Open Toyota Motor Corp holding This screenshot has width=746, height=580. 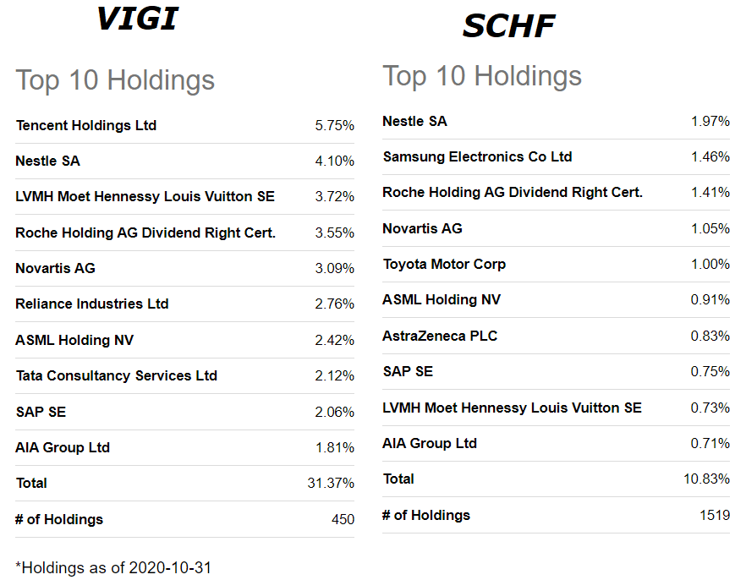(x=444, y=264)
